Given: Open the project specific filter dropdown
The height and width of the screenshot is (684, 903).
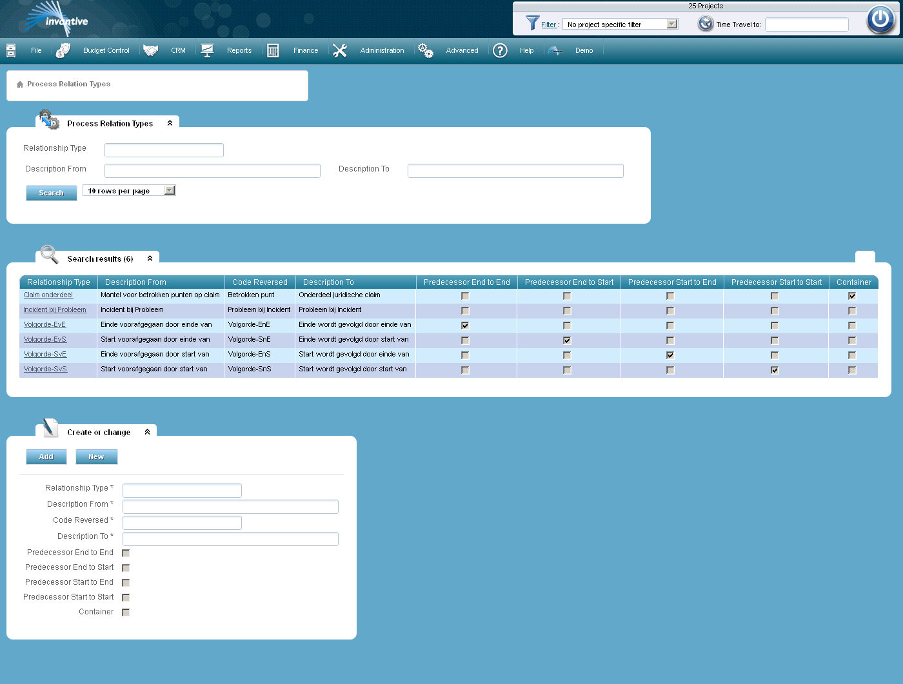Looking at the screenshot, I should [672, 23].
